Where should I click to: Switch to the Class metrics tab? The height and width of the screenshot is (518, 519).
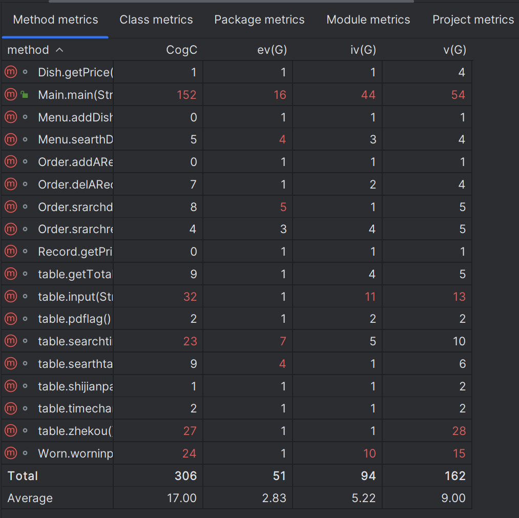[156, 19]
